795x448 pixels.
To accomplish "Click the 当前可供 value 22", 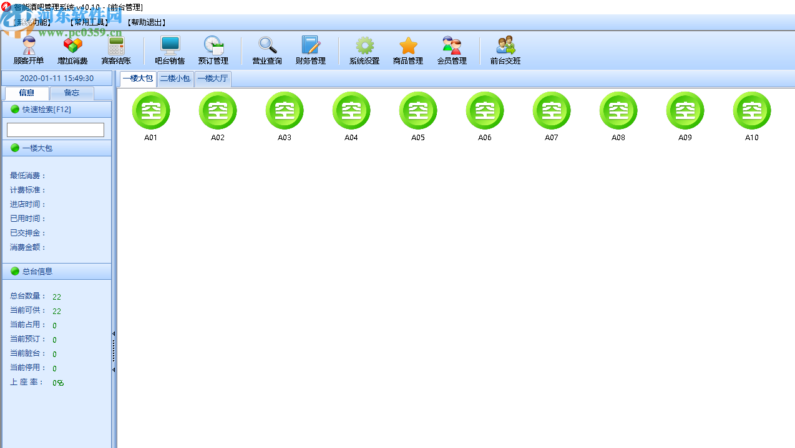I will 57,311.
